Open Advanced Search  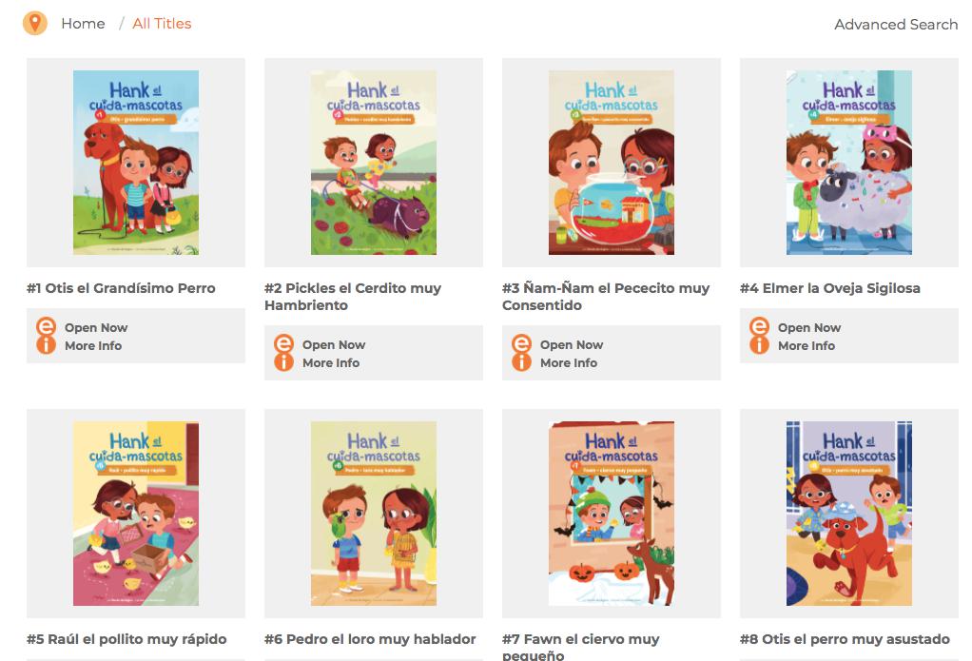pos(896,24)
